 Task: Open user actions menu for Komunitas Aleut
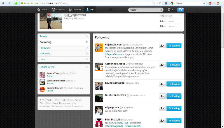click(162, 65)
